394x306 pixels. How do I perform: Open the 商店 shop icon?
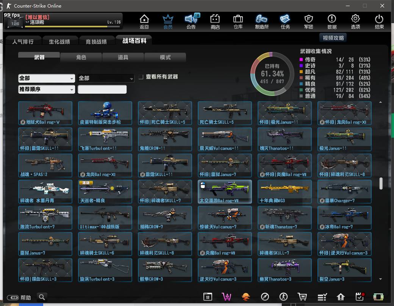click(x=215, y=22)
